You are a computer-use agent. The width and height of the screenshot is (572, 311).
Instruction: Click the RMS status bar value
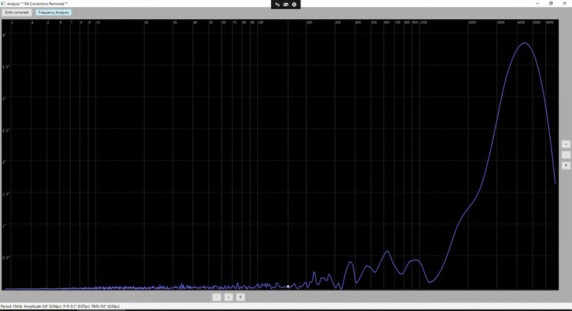106,306
